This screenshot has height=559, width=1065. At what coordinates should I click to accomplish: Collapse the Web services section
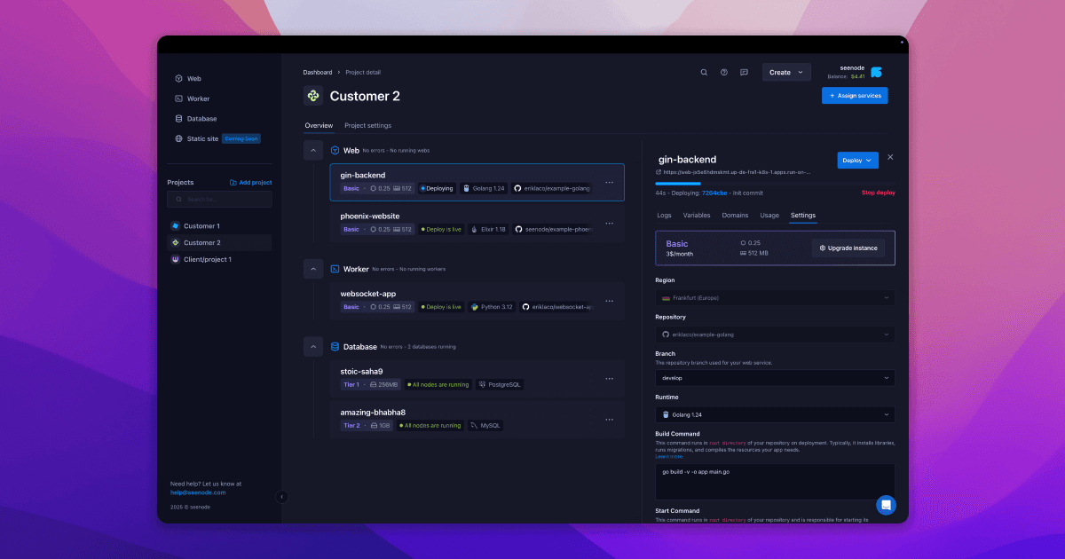point(313,151)
